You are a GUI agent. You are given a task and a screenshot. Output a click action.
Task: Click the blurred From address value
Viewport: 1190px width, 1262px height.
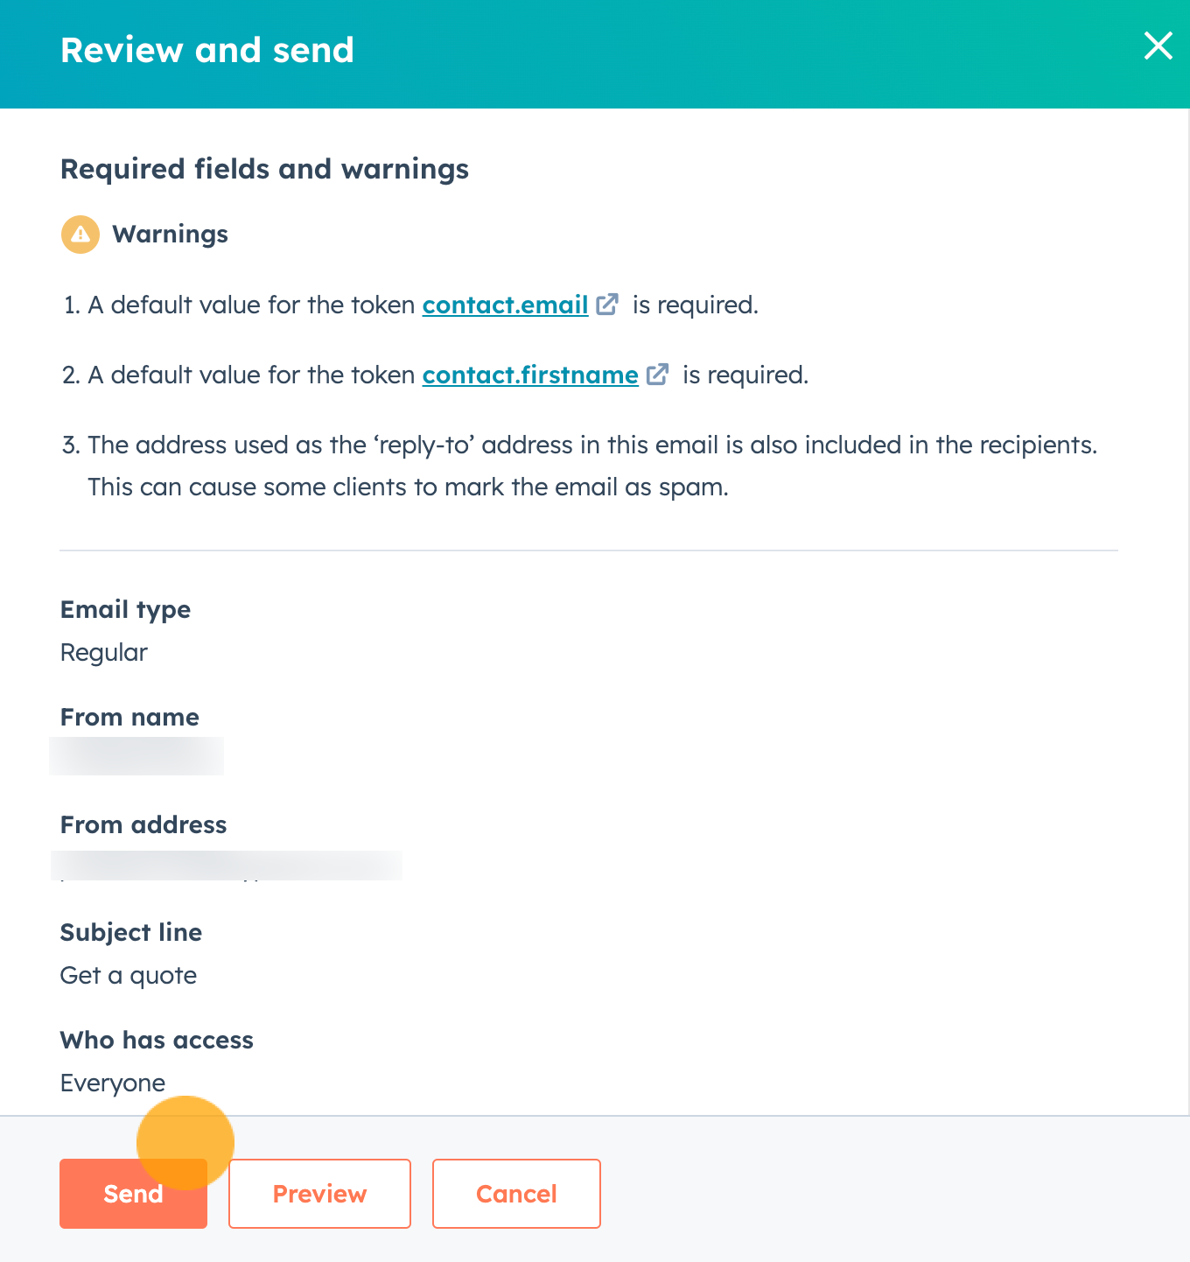226,866
